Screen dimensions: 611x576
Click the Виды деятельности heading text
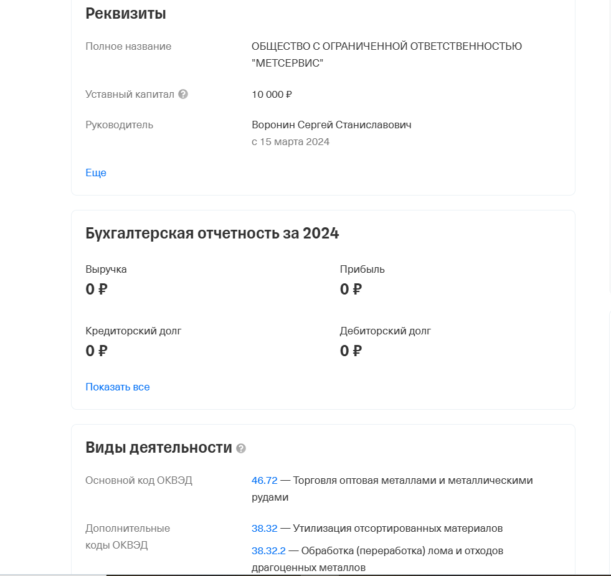click(x=158, y=448)
